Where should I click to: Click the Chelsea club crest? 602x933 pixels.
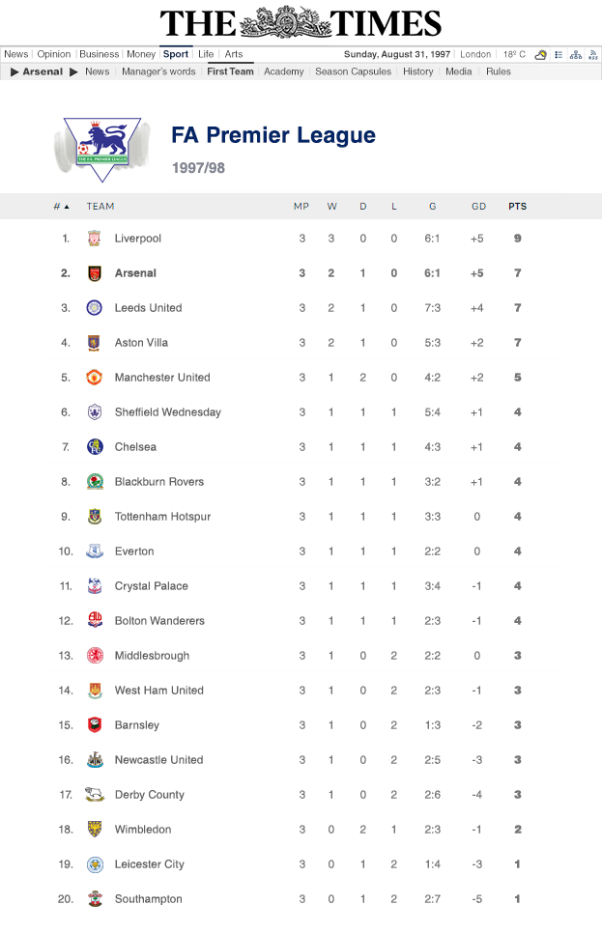[94, 447]
